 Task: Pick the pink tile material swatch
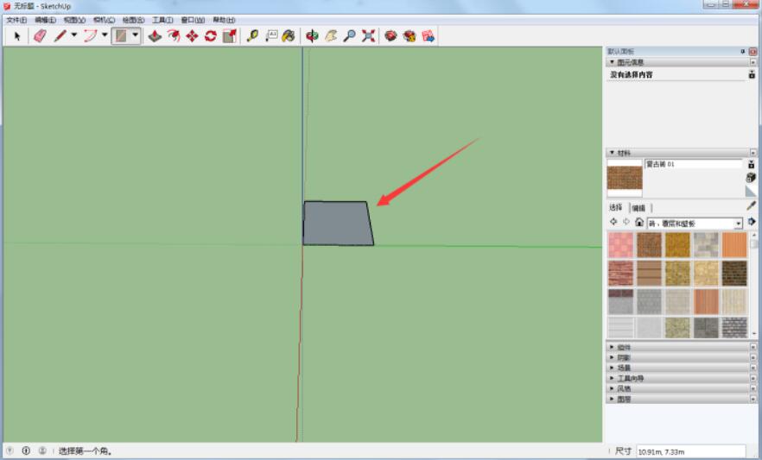620,245
